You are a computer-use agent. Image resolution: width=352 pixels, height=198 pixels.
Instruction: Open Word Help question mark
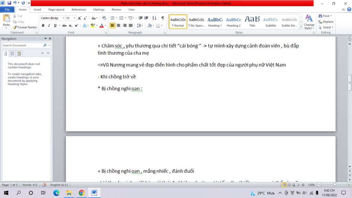349,9
